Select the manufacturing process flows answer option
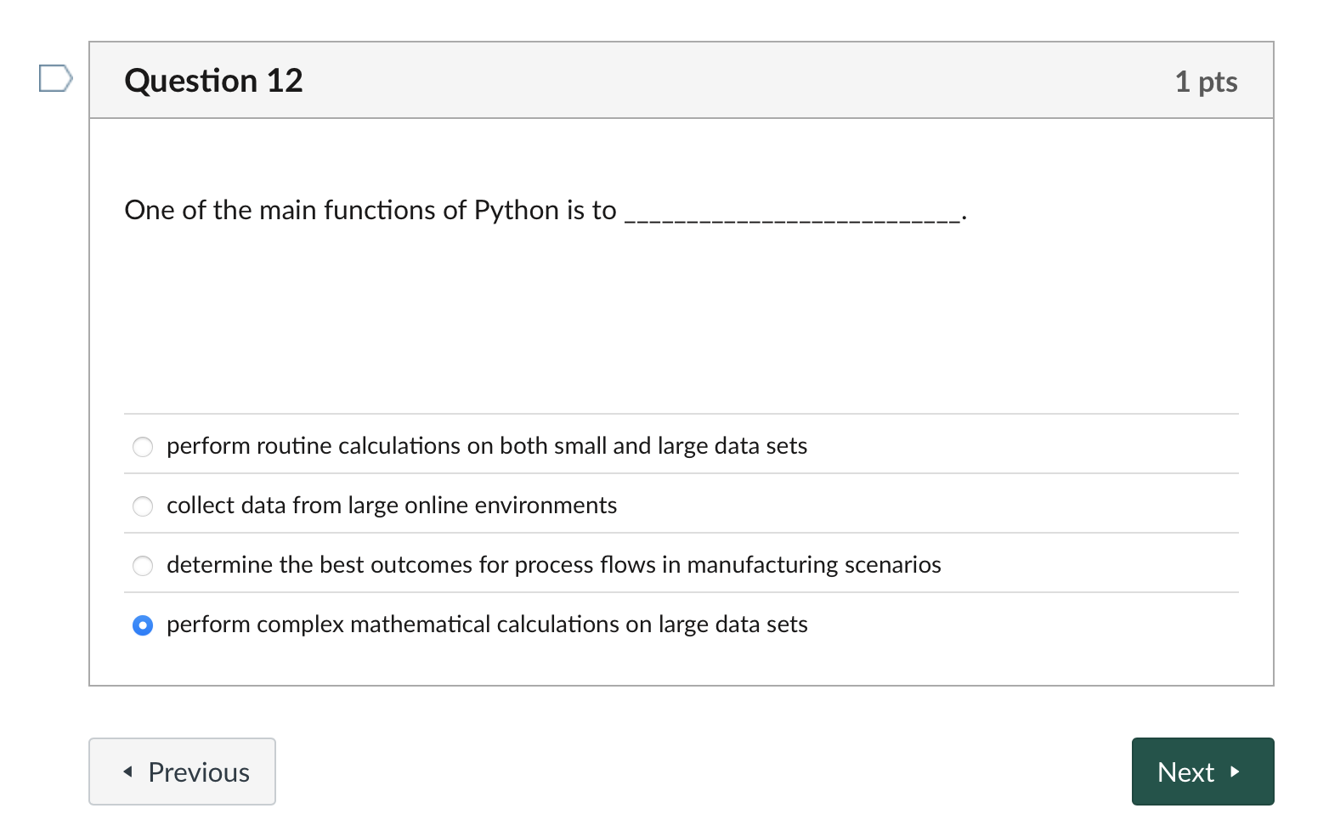Image resolution: width=1329 pixels, height=831 pixels. (142, 565)
